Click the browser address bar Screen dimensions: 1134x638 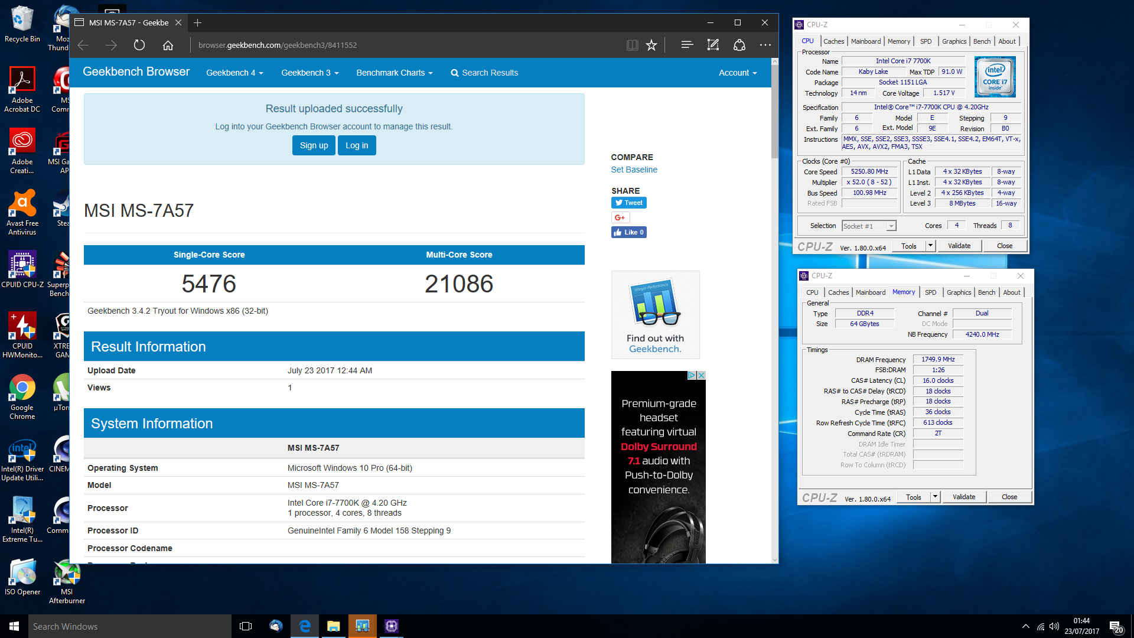click(408, 45)
